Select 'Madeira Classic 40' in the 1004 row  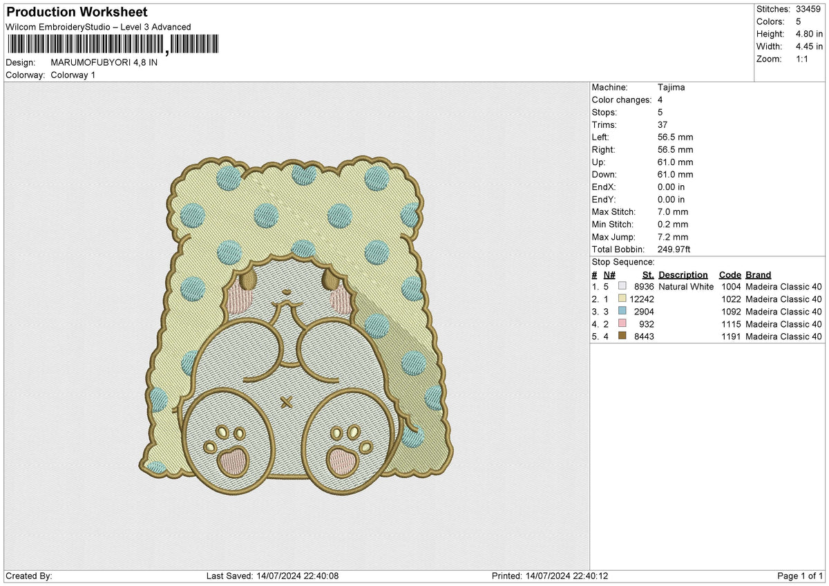(x=783, y=287)
